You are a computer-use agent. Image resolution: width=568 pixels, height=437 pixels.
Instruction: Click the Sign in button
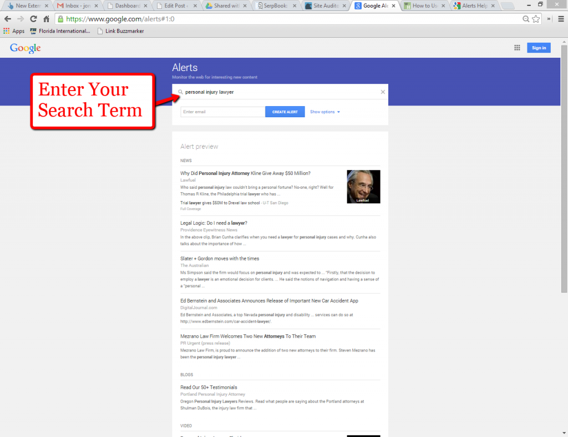[x=539, y=48]
